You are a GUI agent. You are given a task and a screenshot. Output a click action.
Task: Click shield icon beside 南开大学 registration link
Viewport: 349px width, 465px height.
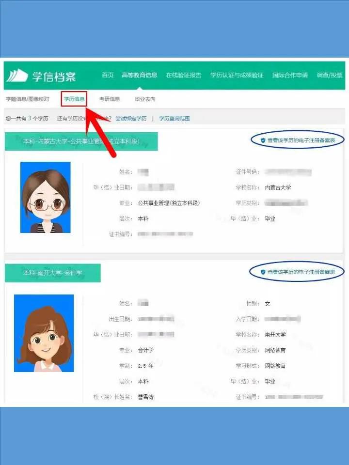tap(263, 272)
